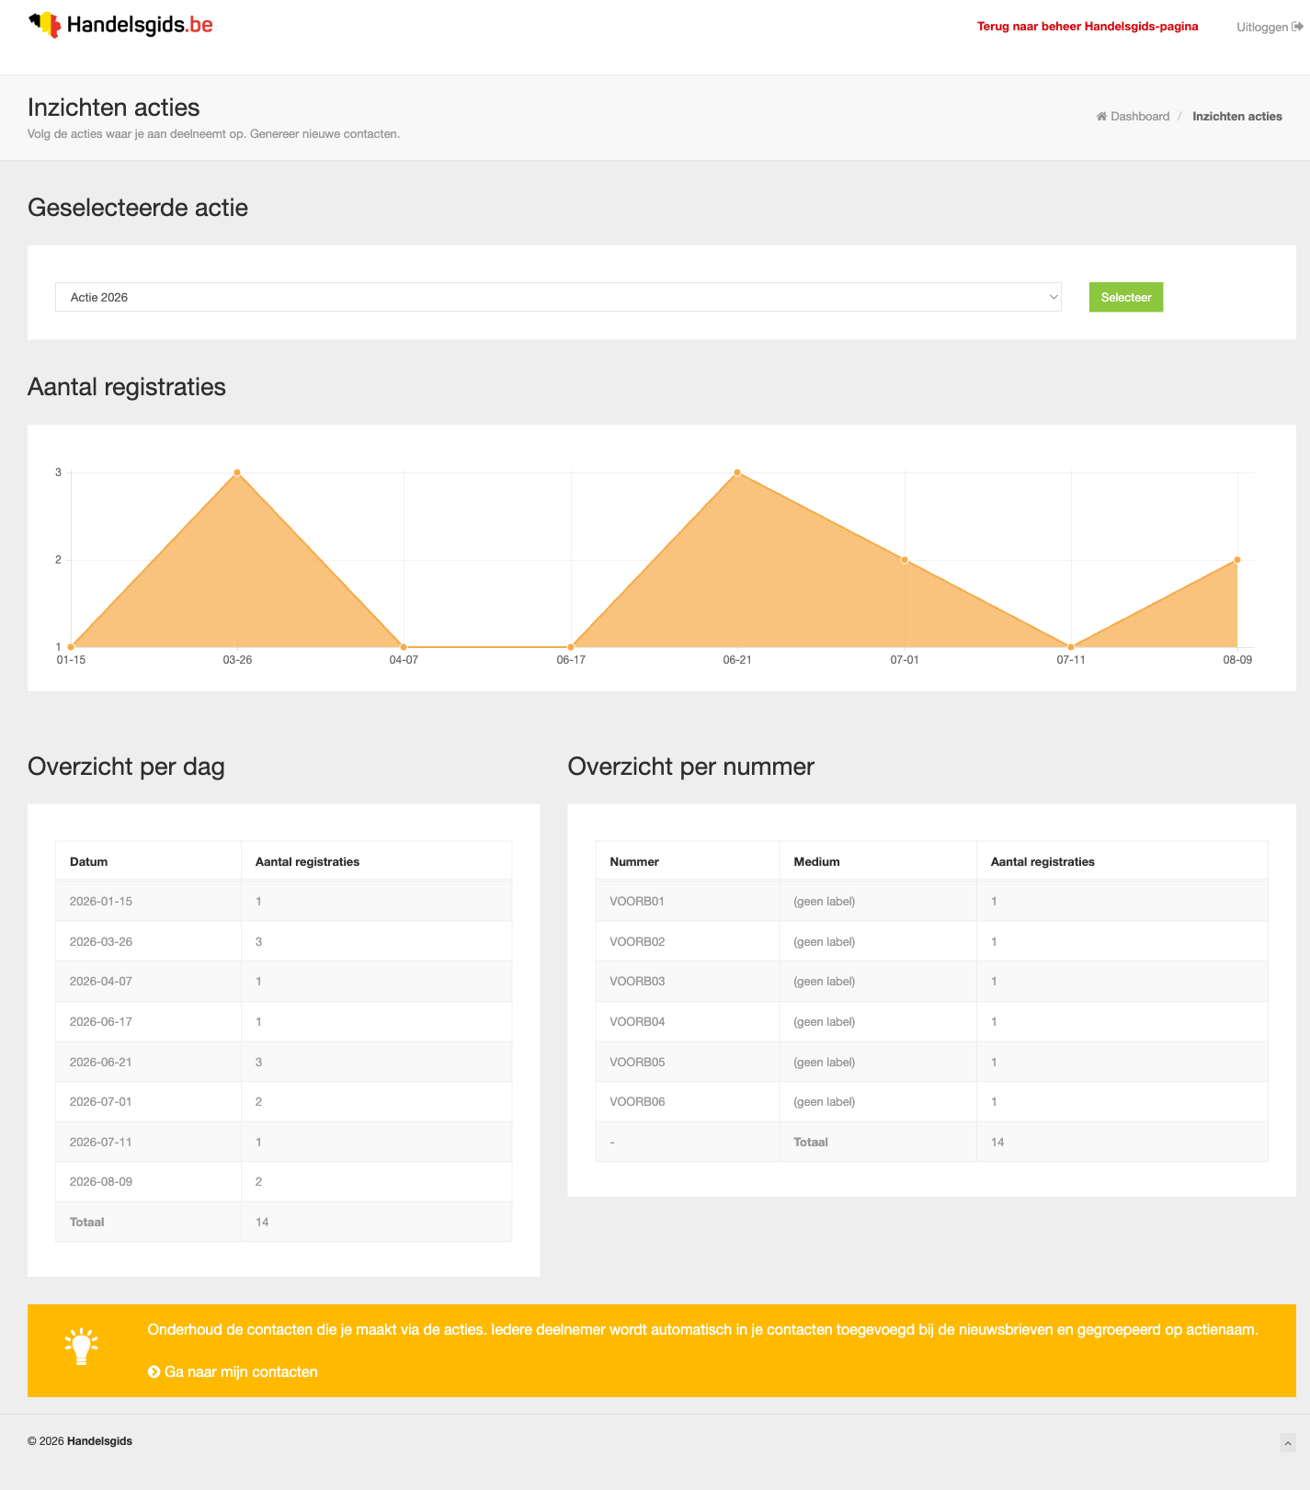The image size is (1310, 1490).
Task: Click the Dashboard home icon in breadcrumb
Action: (1101, 117)
